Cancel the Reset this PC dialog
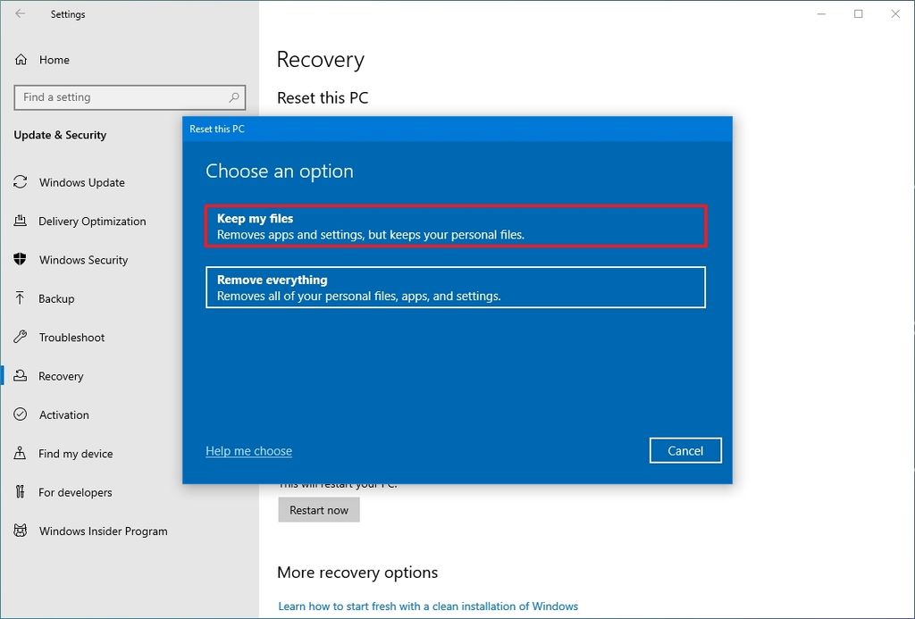The width and height of the screenshot is (915, 619). (685, 450)
